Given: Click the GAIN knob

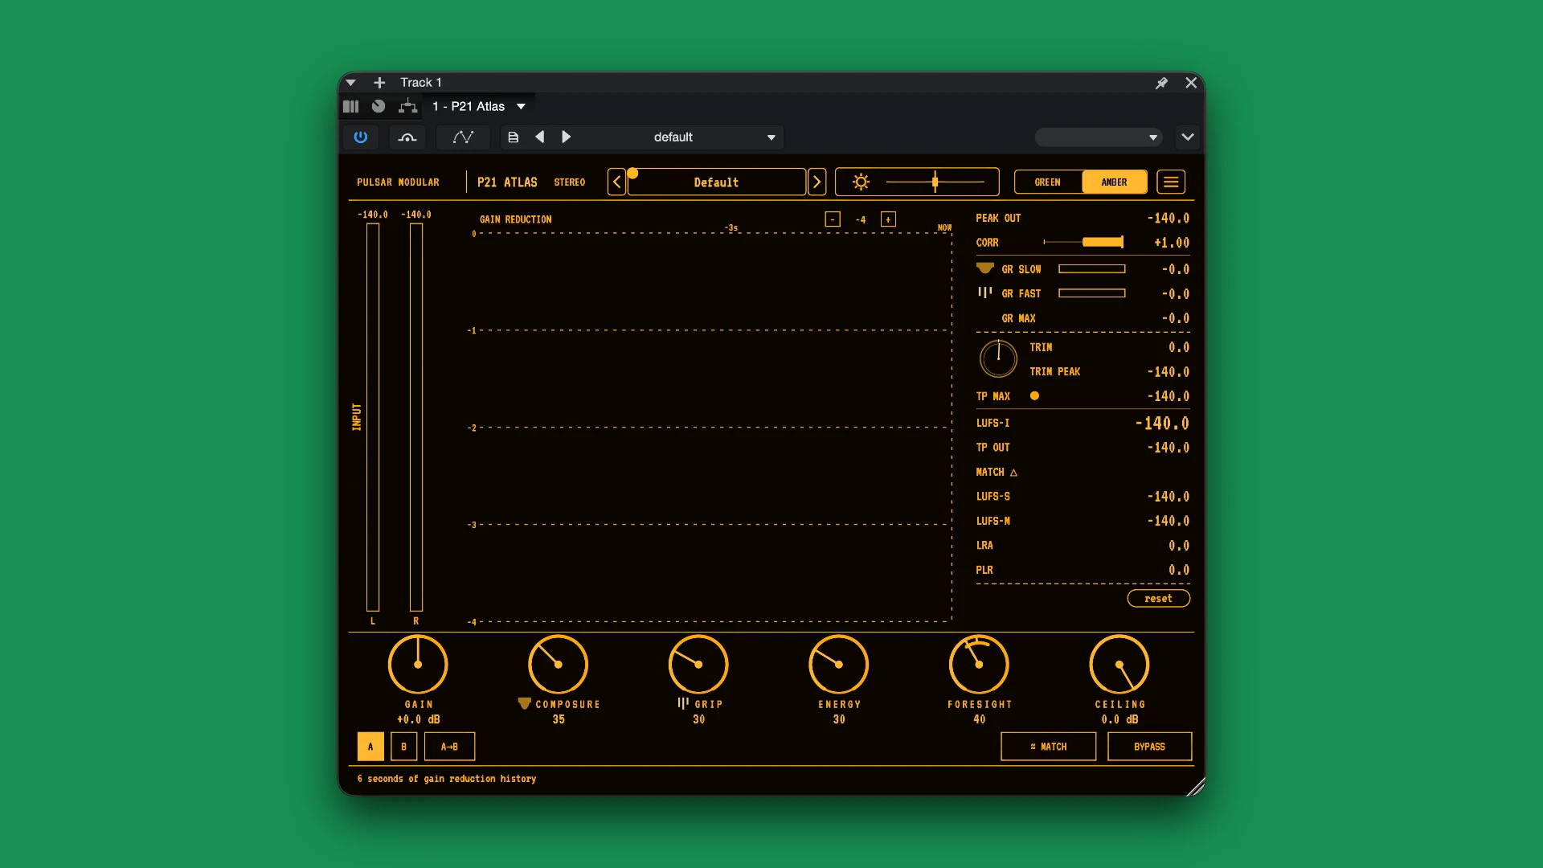Looking at the screenshot, I should point(418,665).
